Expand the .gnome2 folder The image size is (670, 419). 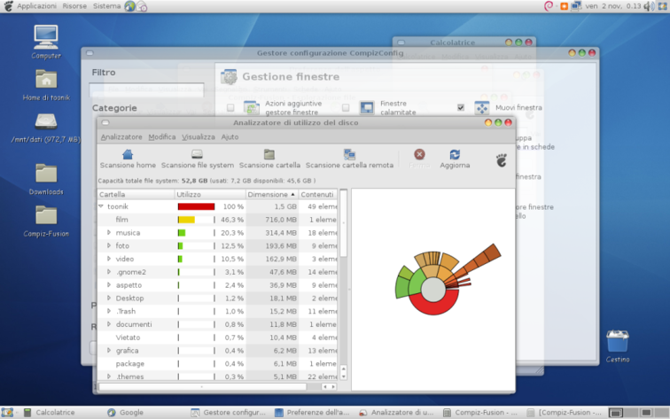109,272
